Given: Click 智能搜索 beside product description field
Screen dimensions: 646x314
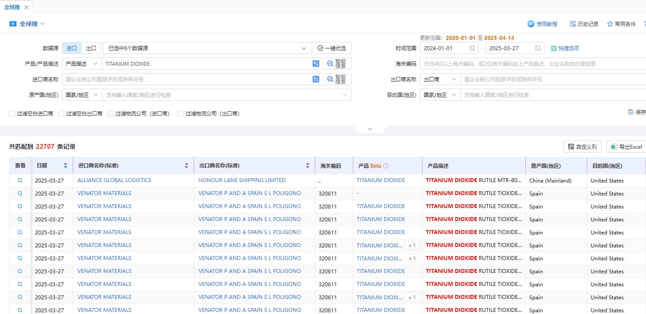Looking at the screenshot, I should coord(336,64).
